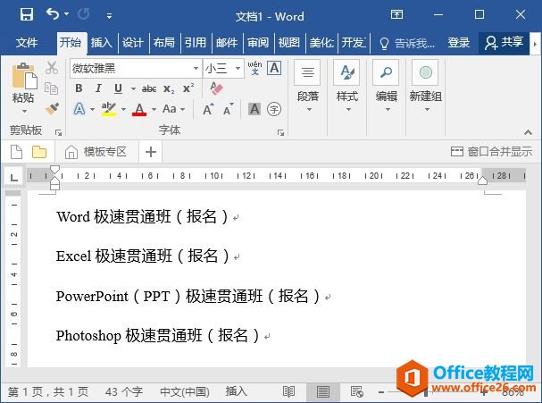Switch to Read Mode view icon

click(x=288, y=392)
